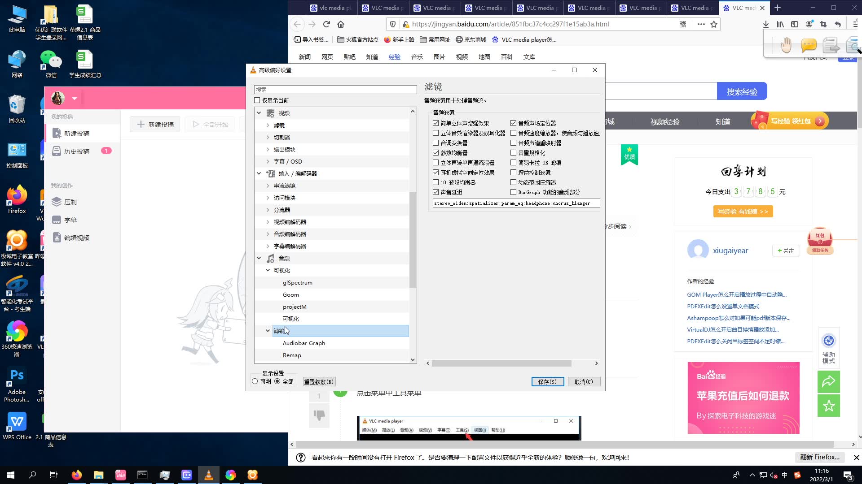
Task: Select Remap filter in 滤镜 list
Action: point(292,355)
